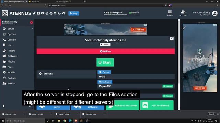This screenshot has width=220, height=123.
Task: Expand fourth downloaded .dat file menu arrow
Action: click(x=104, y=114)
